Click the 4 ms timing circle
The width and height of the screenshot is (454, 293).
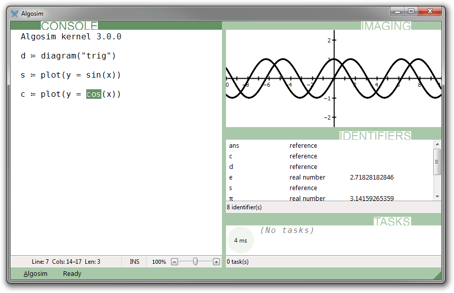[240, 241]
